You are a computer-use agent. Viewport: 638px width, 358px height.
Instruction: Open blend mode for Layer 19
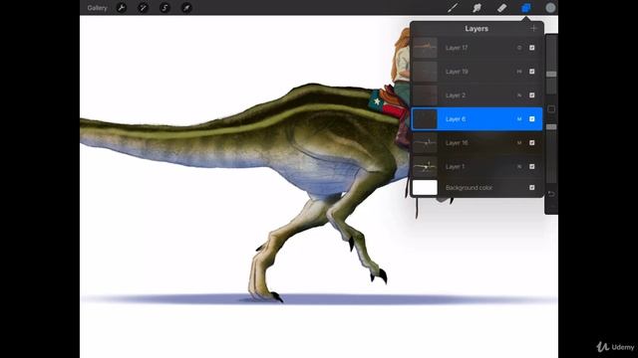[x=519, y=72]
